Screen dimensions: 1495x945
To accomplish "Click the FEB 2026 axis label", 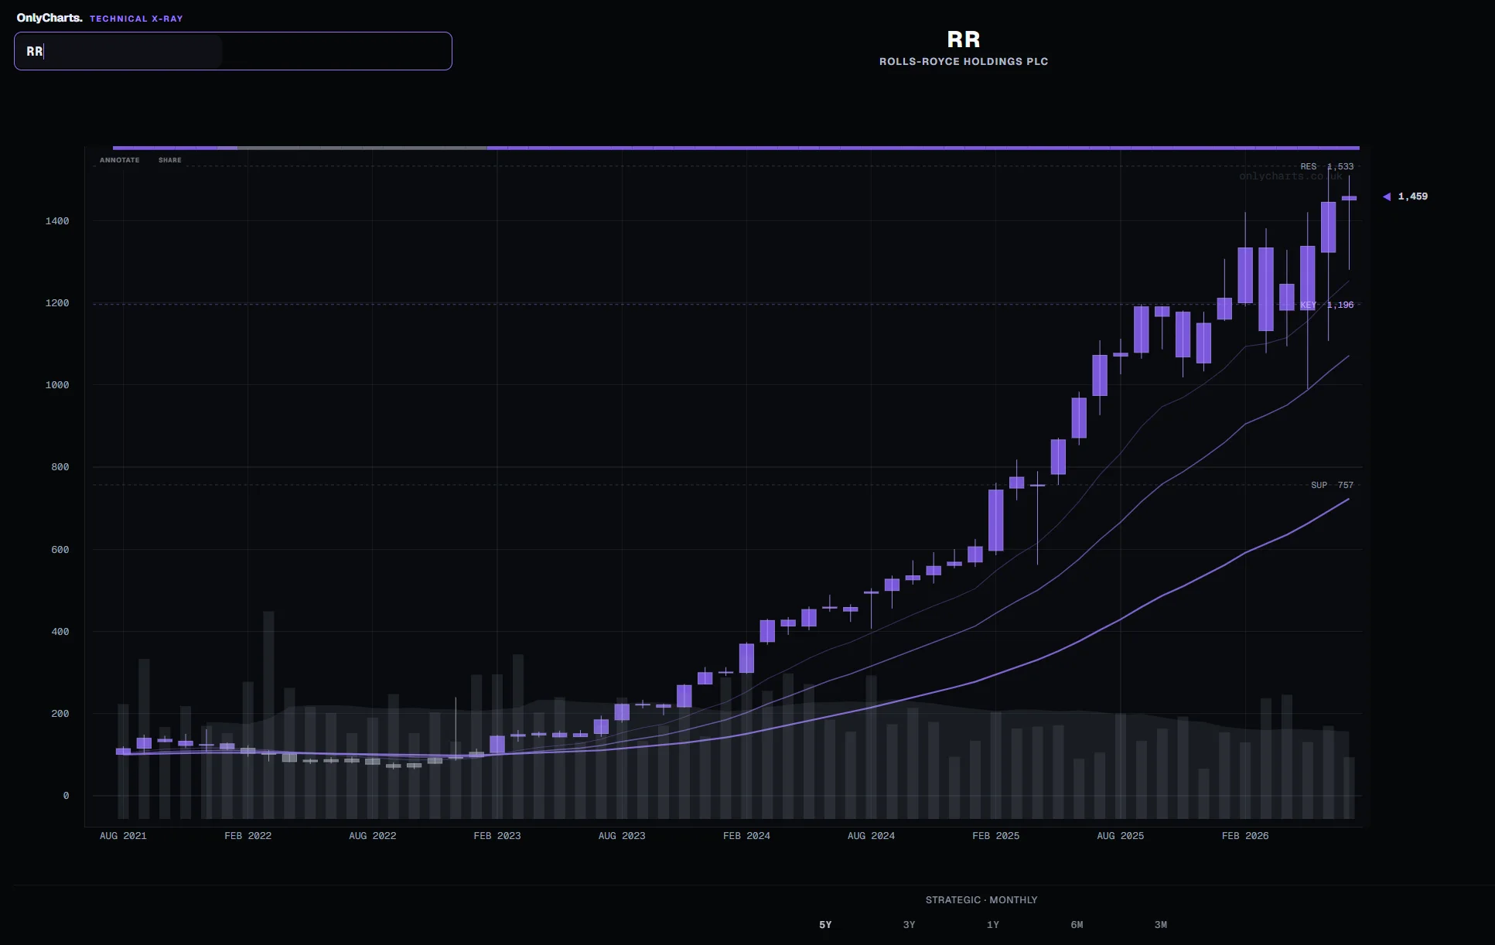I will 1245,836.
